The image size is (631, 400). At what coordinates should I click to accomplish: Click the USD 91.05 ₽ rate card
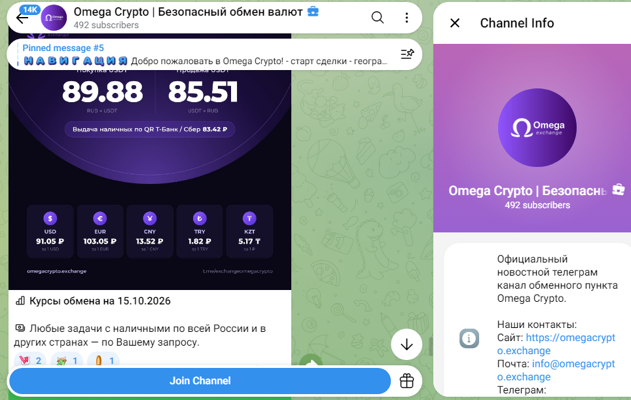pyautogui.click(x=50, y=231)
